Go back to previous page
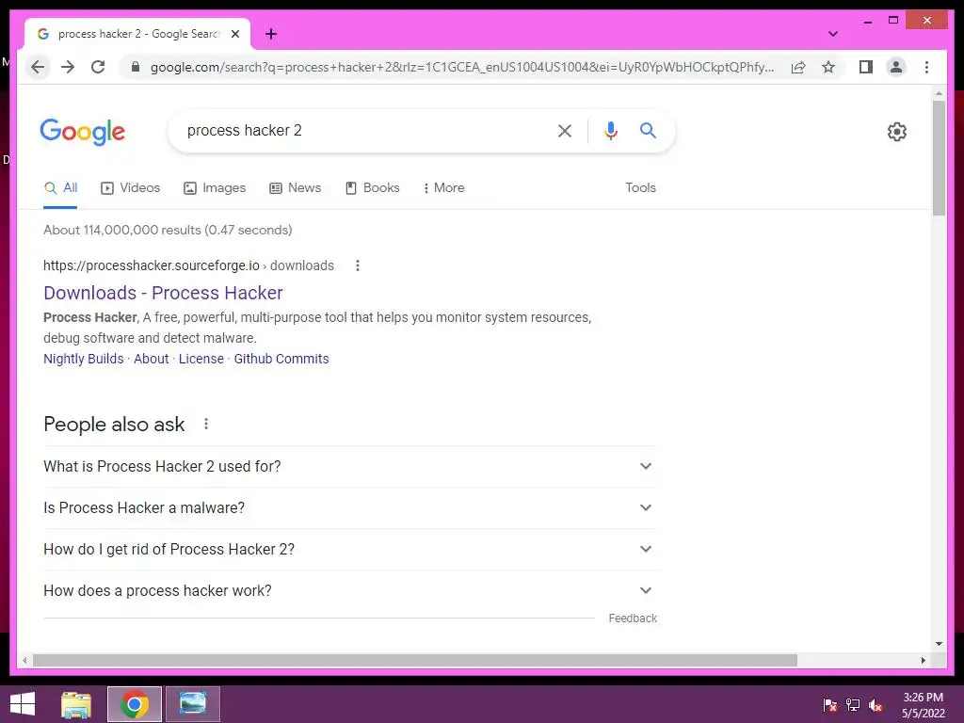Viewport: 964px width, 723px height. pos(38,67)
